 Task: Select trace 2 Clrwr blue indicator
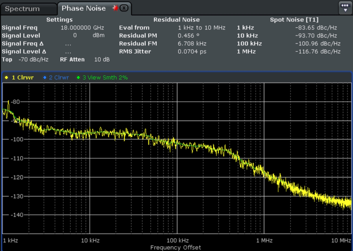[x=45, y=78]
